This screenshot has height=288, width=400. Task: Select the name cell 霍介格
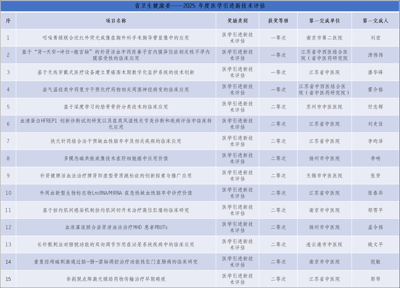(375, 90)
